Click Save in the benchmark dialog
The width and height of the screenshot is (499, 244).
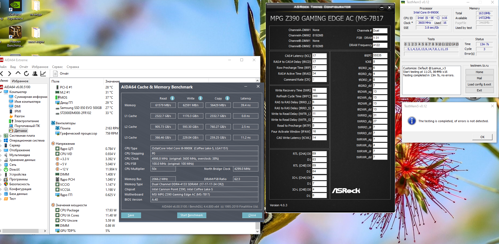(131, 215)
